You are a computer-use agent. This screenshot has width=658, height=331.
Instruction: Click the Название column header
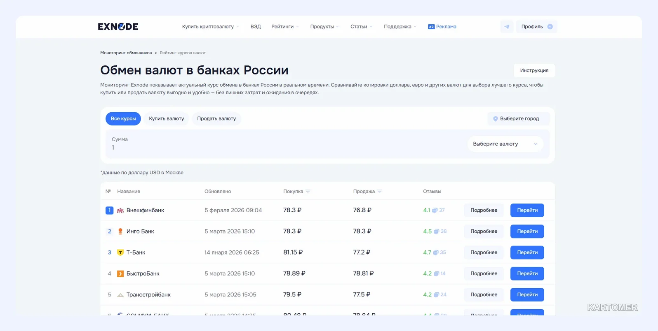[129, 192]
